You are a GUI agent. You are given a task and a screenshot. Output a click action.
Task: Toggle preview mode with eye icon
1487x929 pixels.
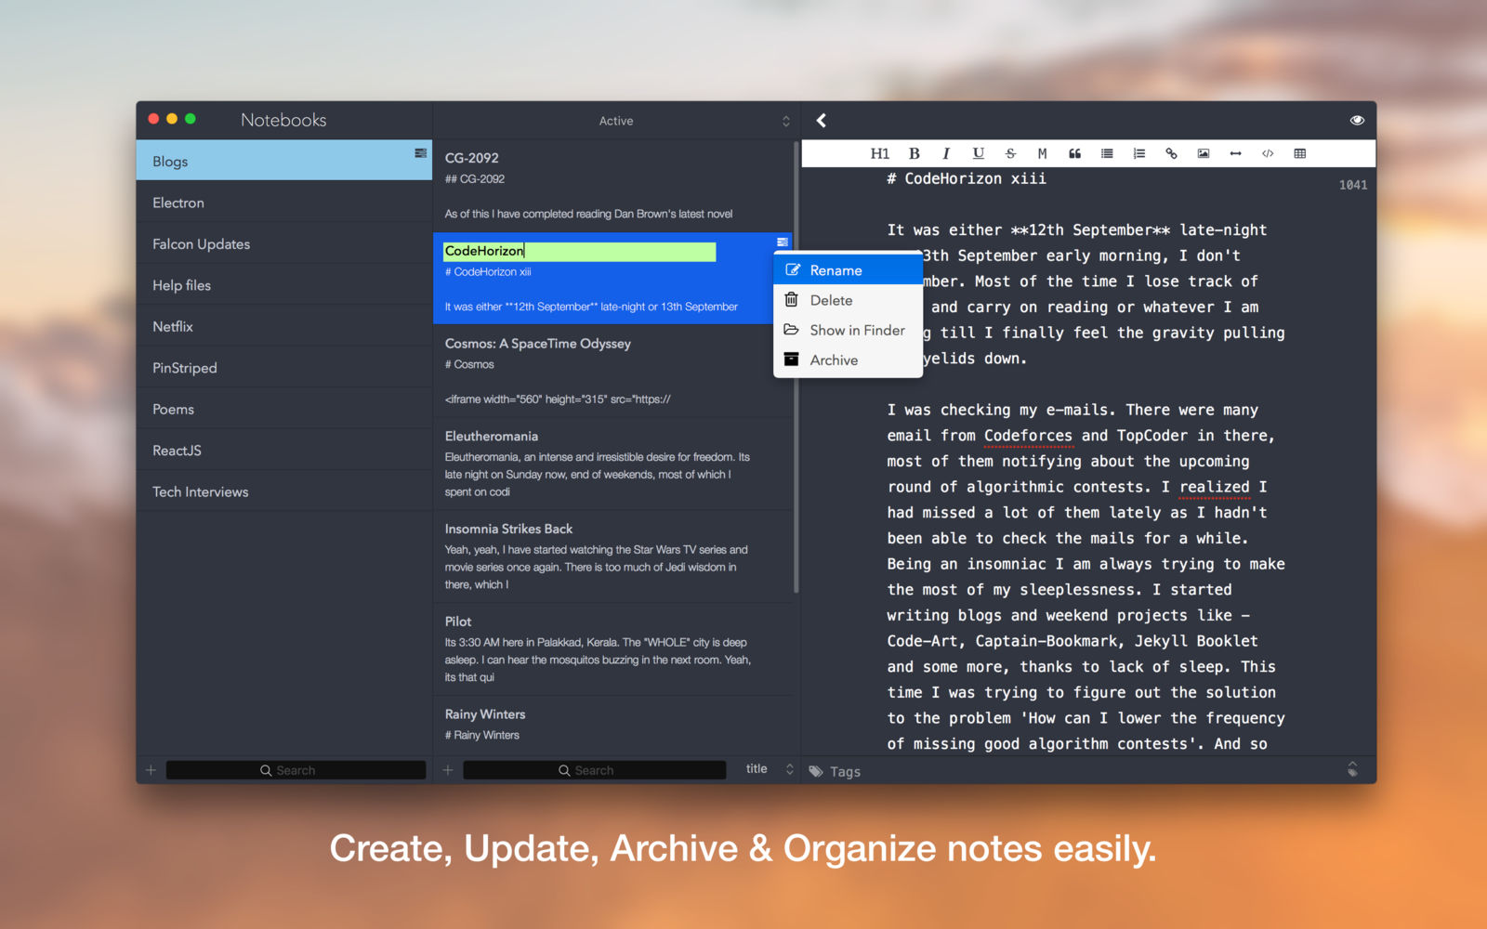pyautogui.click(x=1357, y=121)
